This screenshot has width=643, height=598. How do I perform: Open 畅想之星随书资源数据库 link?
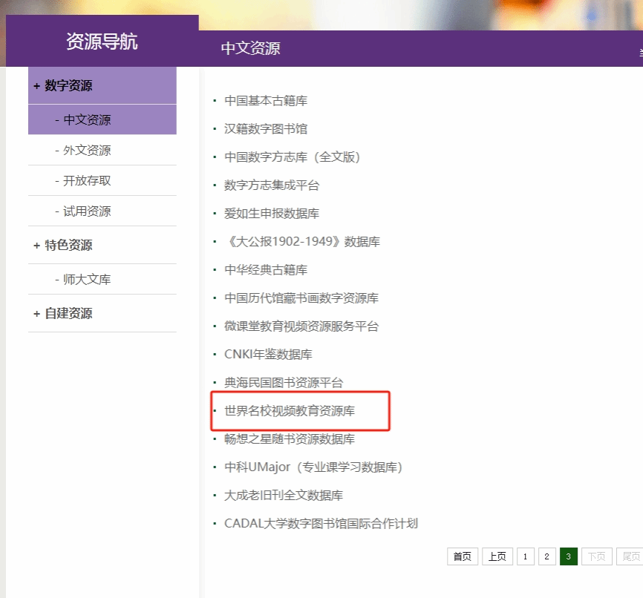coord(290,439)
